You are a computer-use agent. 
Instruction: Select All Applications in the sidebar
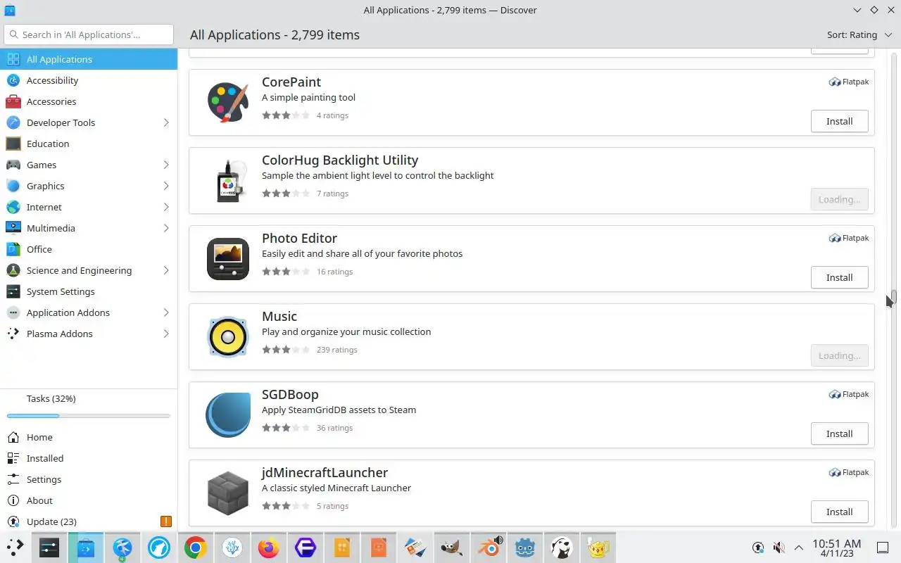click(x=89, y=59)
